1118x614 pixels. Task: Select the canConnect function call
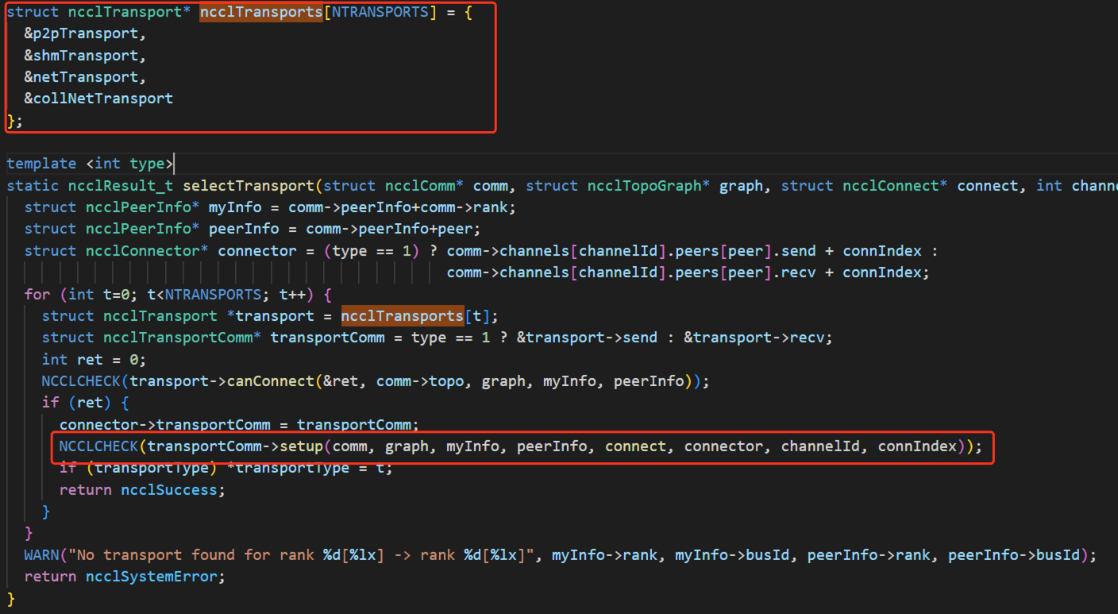point(262,380)
